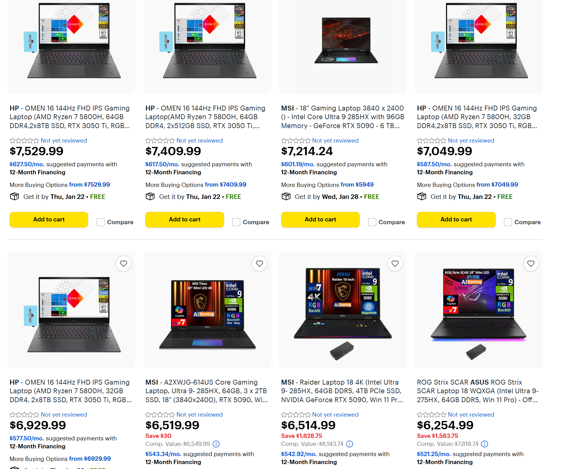
Task: Open Not yet reviewed link for the $7,409.99 HP OMEN
Action: (199, 140)
